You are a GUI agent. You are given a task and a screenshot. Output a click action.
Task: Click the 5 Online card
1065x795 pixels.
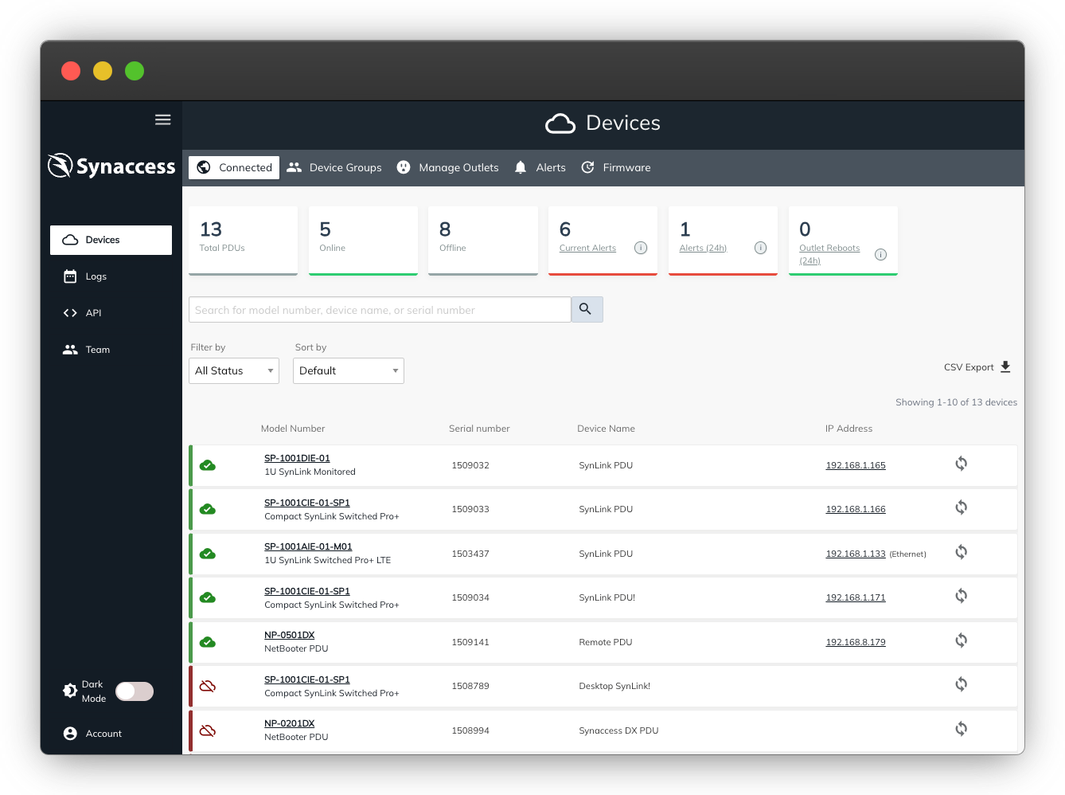pyautogui.click(x=363, y=241)
